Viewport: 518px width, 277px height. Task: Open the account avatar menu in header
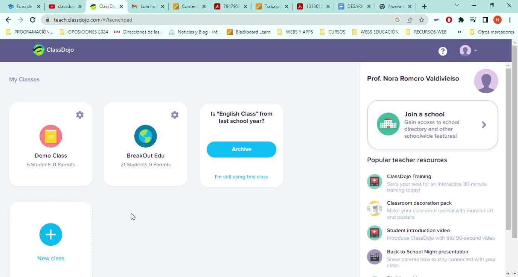[x=468, y=50]
